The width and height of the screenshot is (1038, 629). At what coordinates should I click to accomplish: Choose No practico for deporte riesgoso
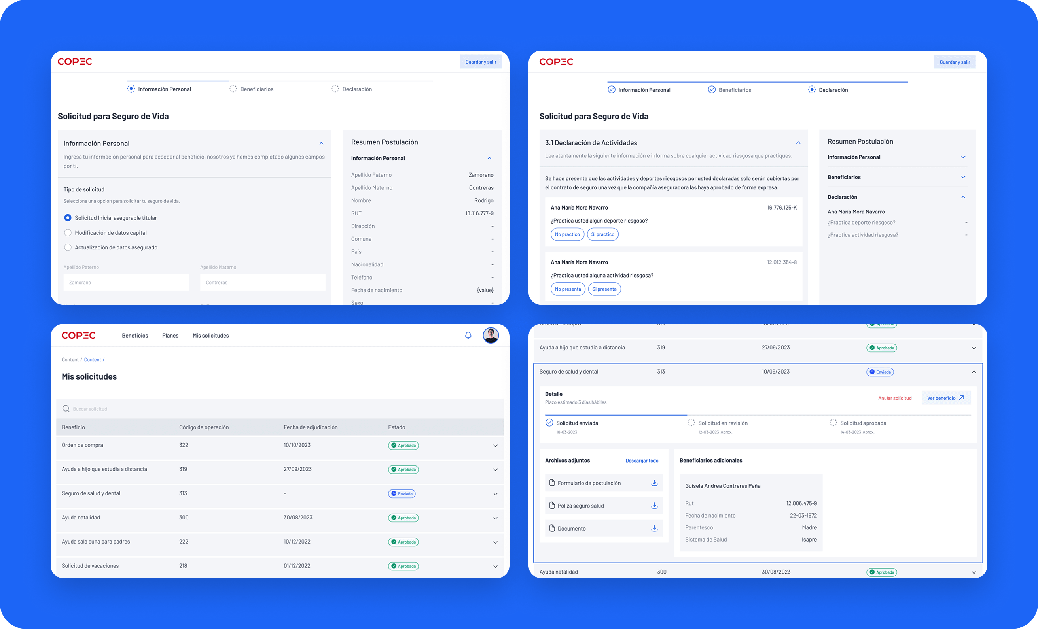click(x=567, y=234)
